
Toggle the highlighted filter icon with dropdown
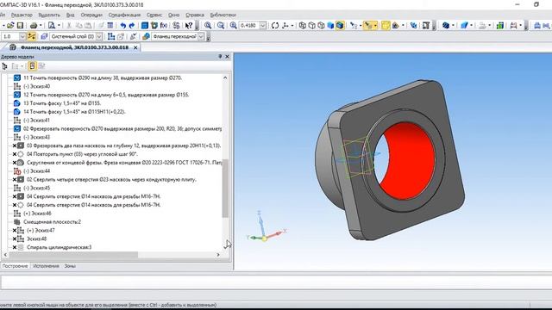click(370, 25)
